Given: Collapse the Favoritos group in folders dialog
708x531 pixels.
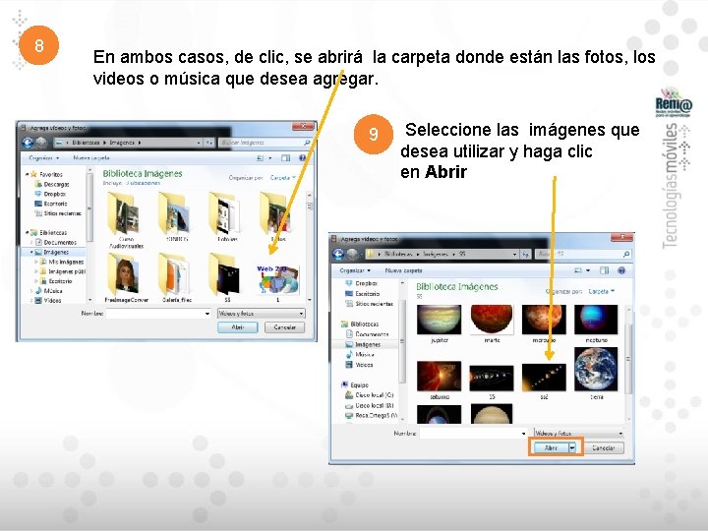Looking at the screenshot, I should pos(27,174).
